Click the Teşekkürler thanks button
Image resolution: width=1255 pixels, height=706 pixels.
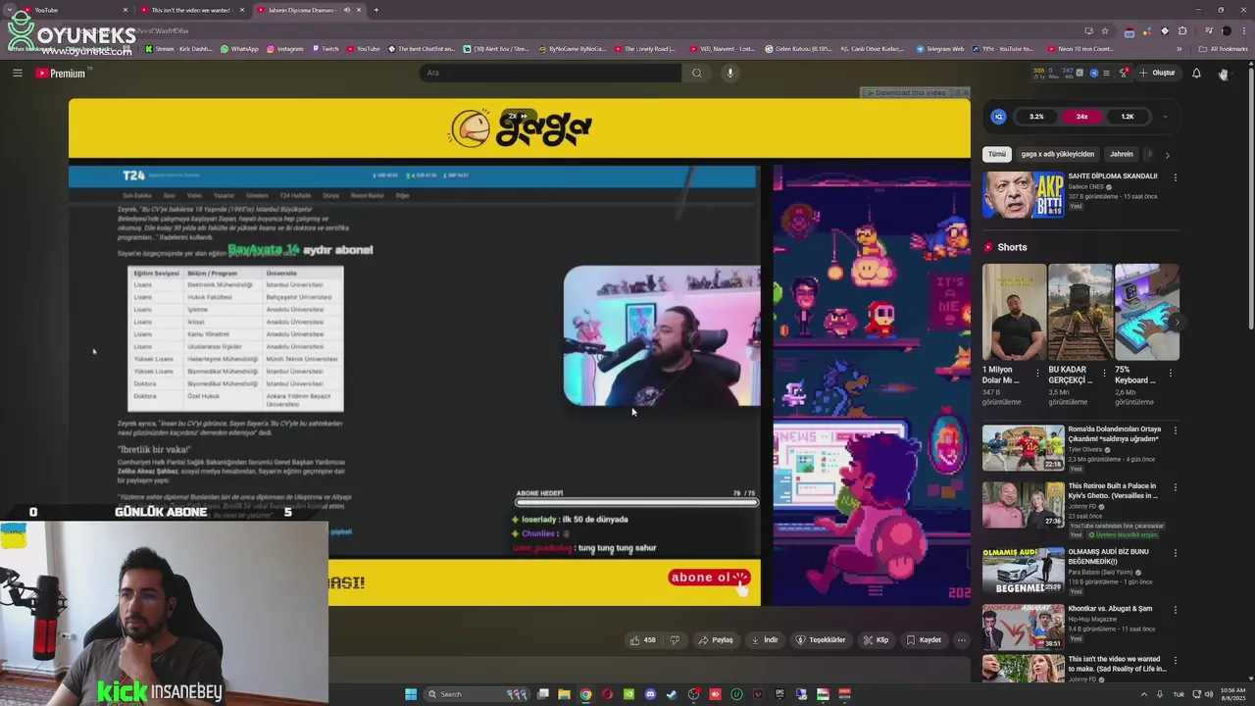click(821, 640)
